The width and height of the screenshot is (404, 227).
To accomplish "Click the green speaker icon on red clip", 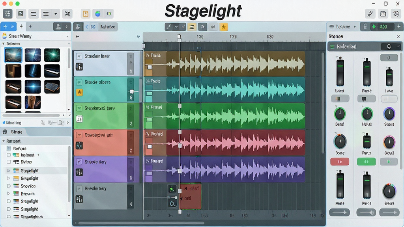I will 172,189.
